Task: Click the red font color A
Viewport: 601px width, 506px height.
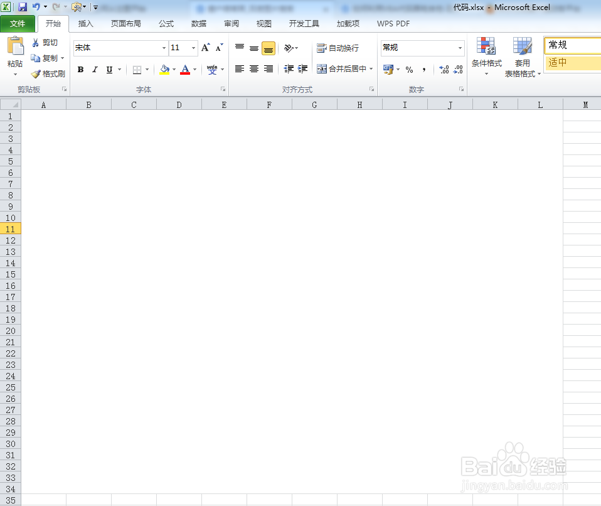Action: tap(185, 70)
